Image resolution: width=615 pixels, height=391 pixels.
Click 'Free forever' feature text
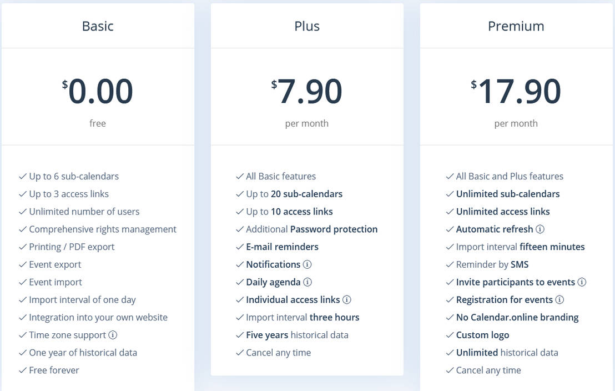pos(54,370)
